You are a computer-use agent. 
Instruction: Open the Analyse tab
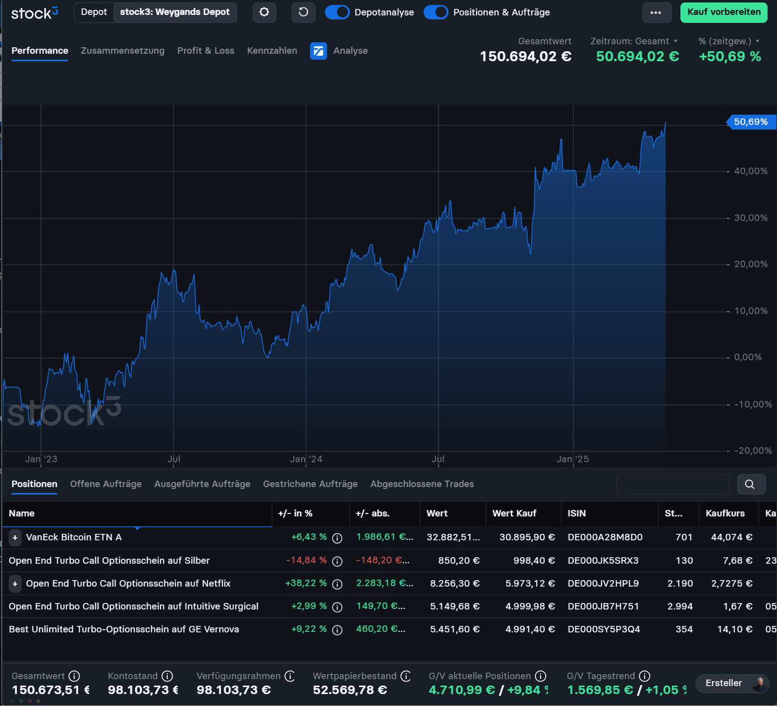click(x=350, y=51)
